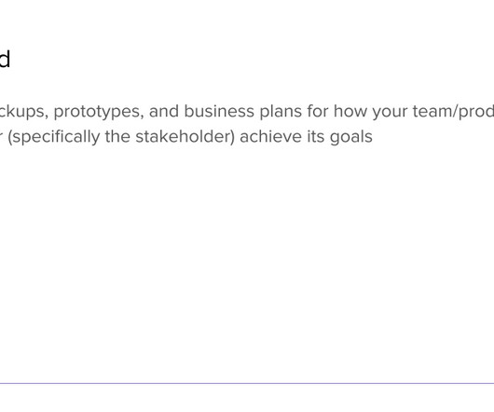Click the word "the" before stakeholder
Screen dimensions: 494x412
[x=117, y=137]
